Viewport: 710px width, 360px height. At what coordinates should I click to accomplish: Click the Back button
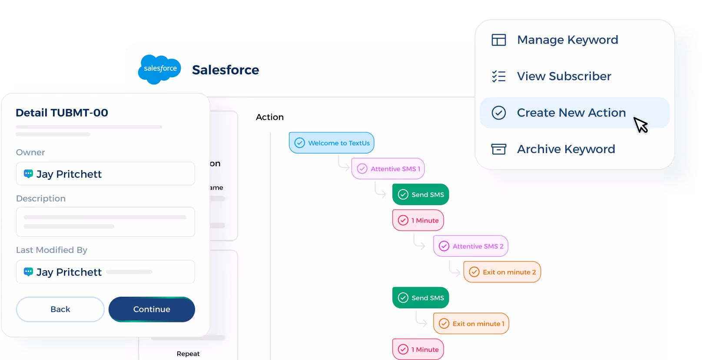(60, 309)
